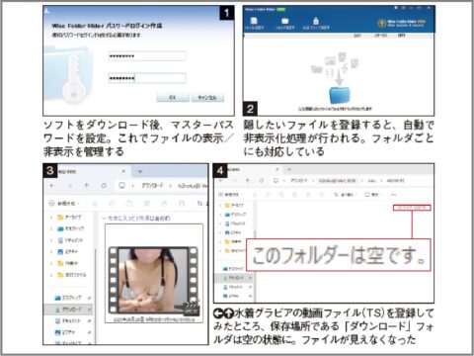The image size is (474, 356).
Task: Click the Cut toolbar icon in the video Explorer
Action: [95, 204]
